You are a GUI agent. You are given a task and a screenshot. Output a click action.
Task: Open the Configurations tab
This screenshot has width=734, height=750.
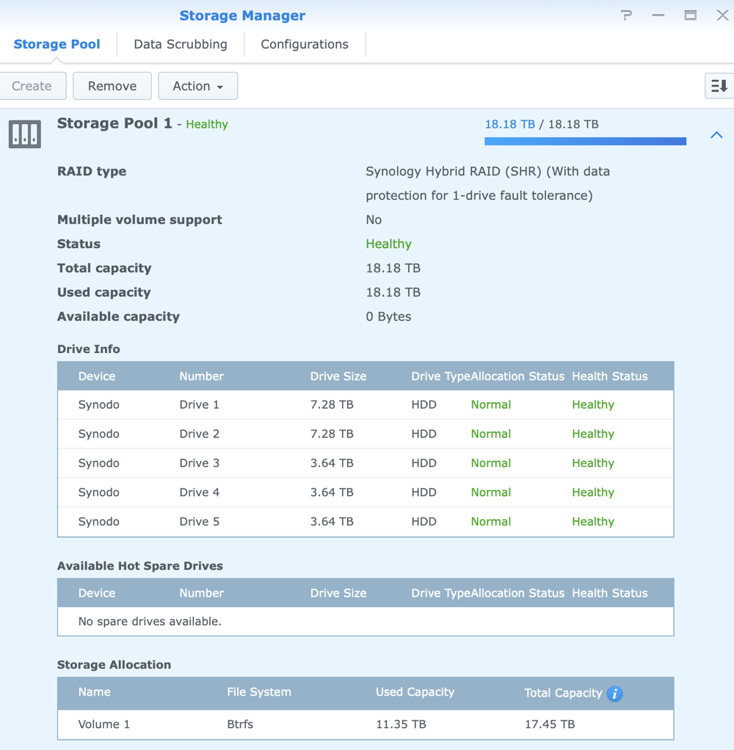305,44
